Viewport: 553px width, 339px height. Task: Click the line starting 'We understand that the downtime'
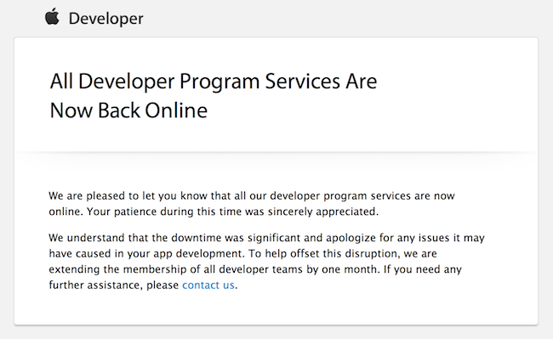click(266, 238)
